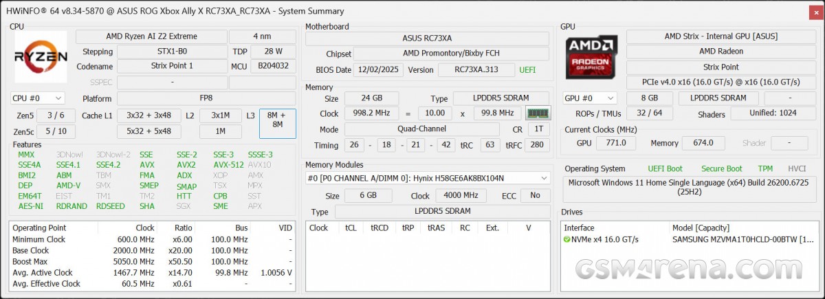Click the green NVMe drive status icon
Screen dimensions: 825x299
(567, 239)
